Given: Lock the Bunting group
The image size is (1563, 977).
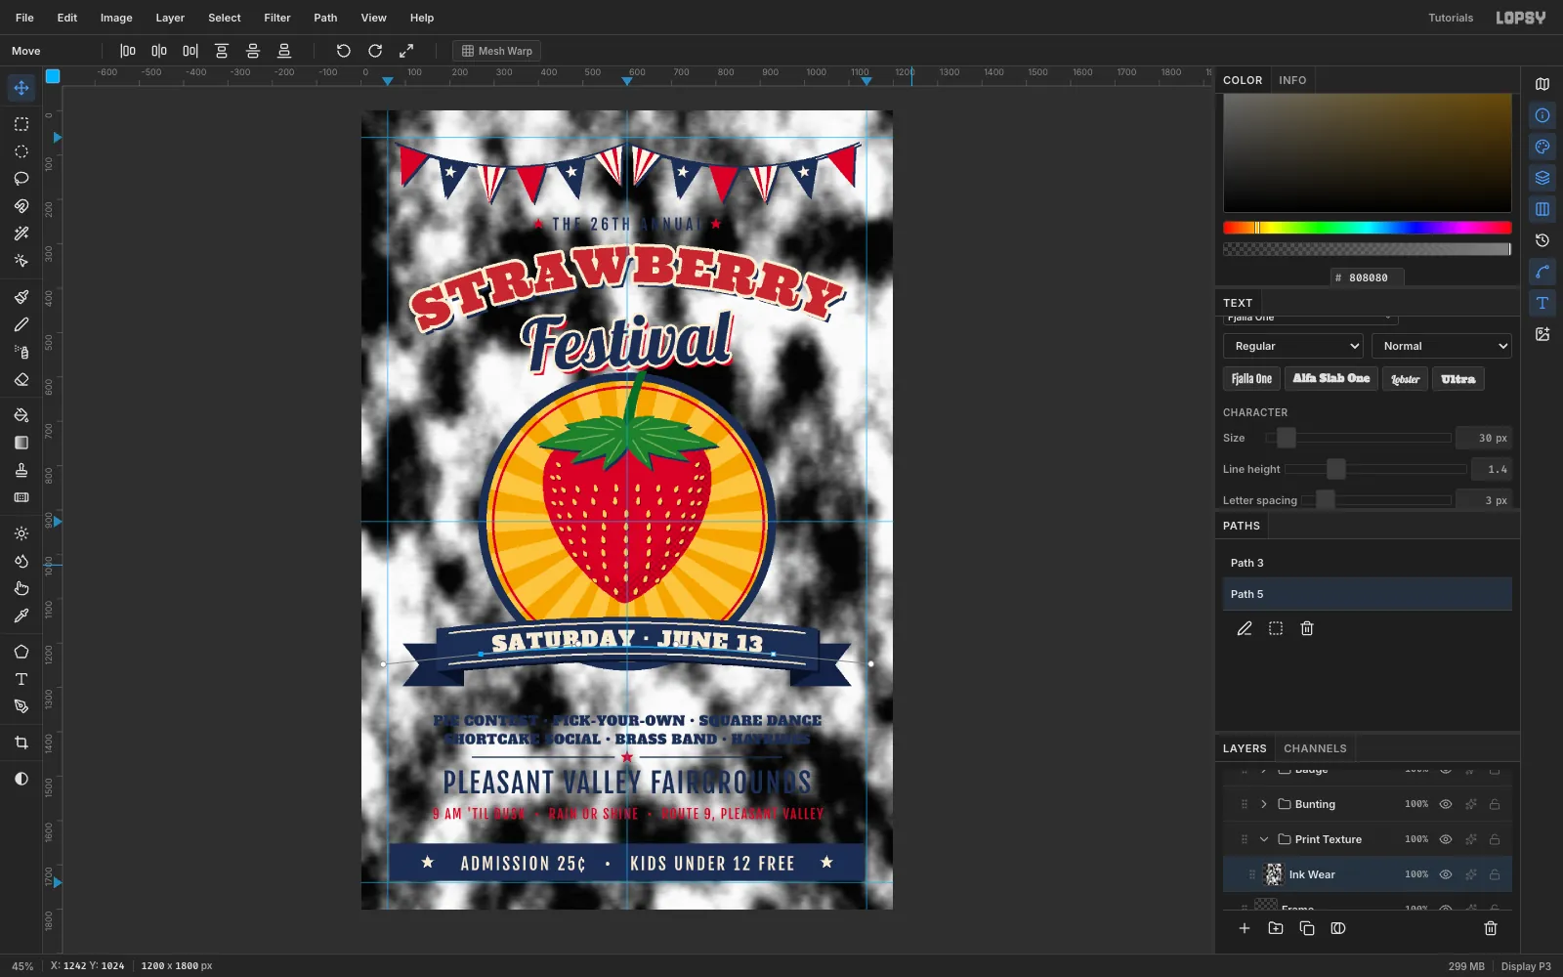Looking at the screenshot, I should (1495, 804).
